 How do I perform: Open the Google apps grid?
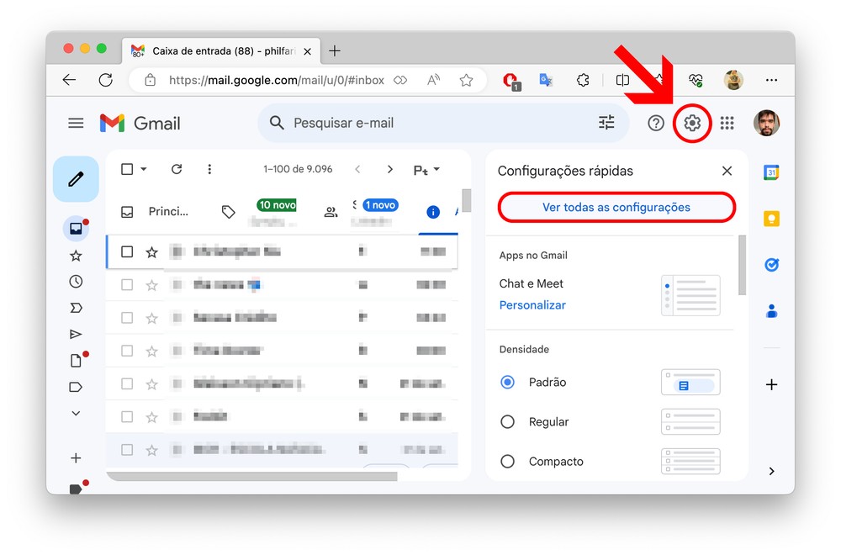(x=727, y=124)
